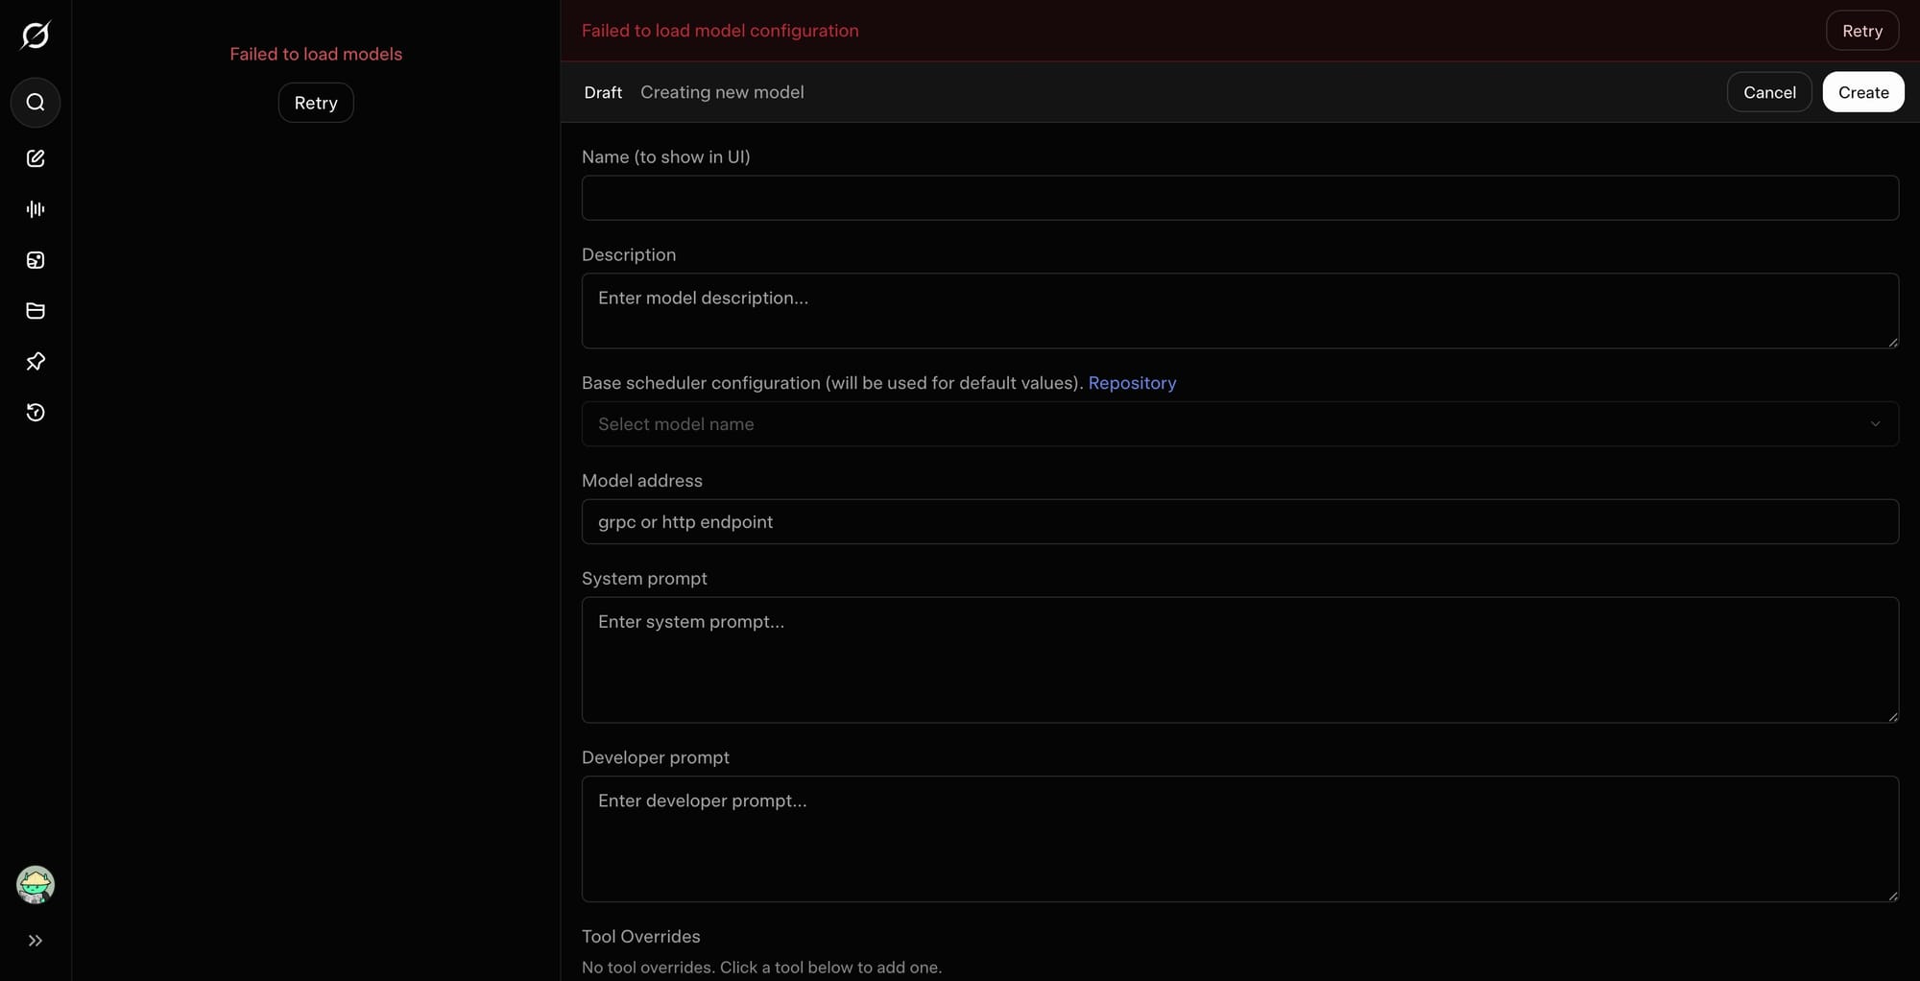
Task: Expand the sidebar with double chevron
Action: click(36, 941)
